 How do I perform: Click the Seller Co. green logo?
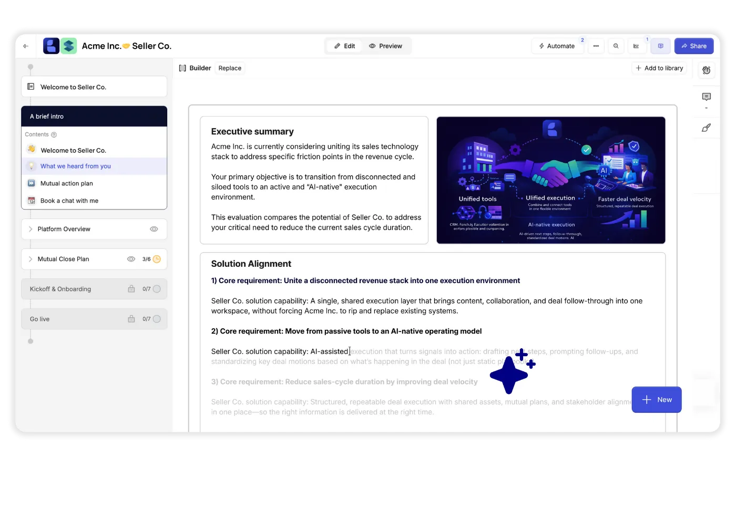69,46
